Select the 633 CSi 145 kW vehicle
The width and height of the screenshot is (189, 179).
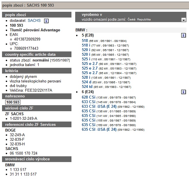tap(88, 102)
